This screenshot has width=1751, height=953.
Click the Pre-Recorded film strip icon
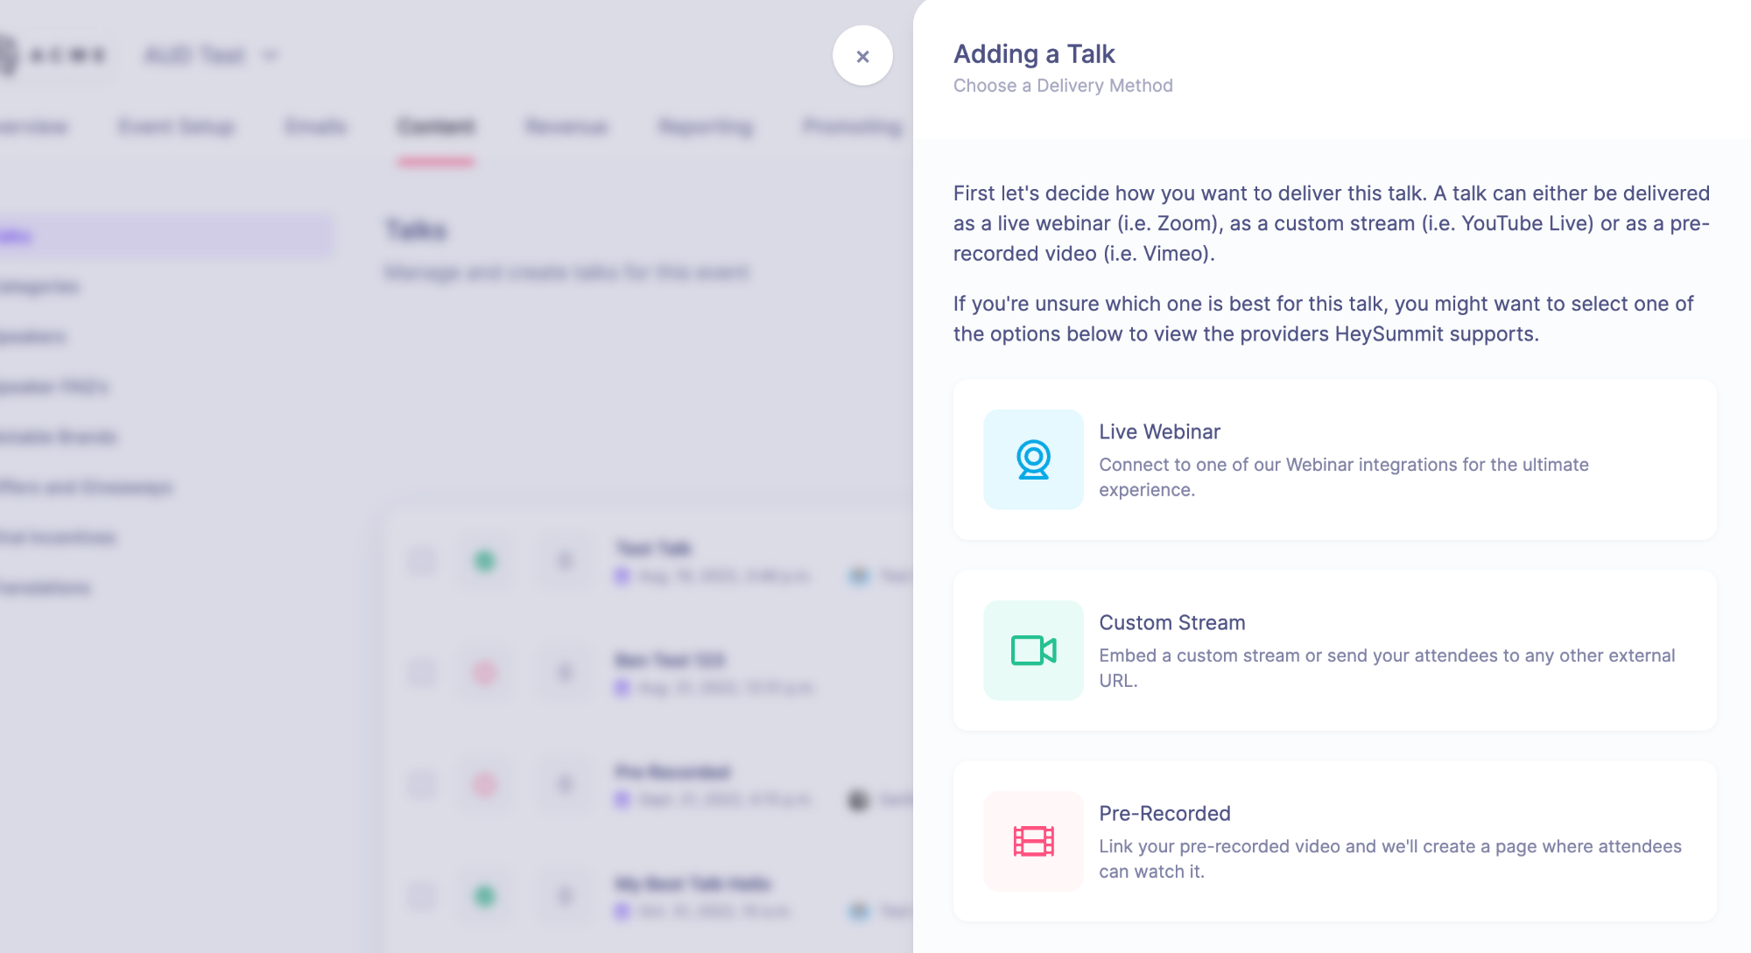pyautogui.click(x=1033, y=841)
